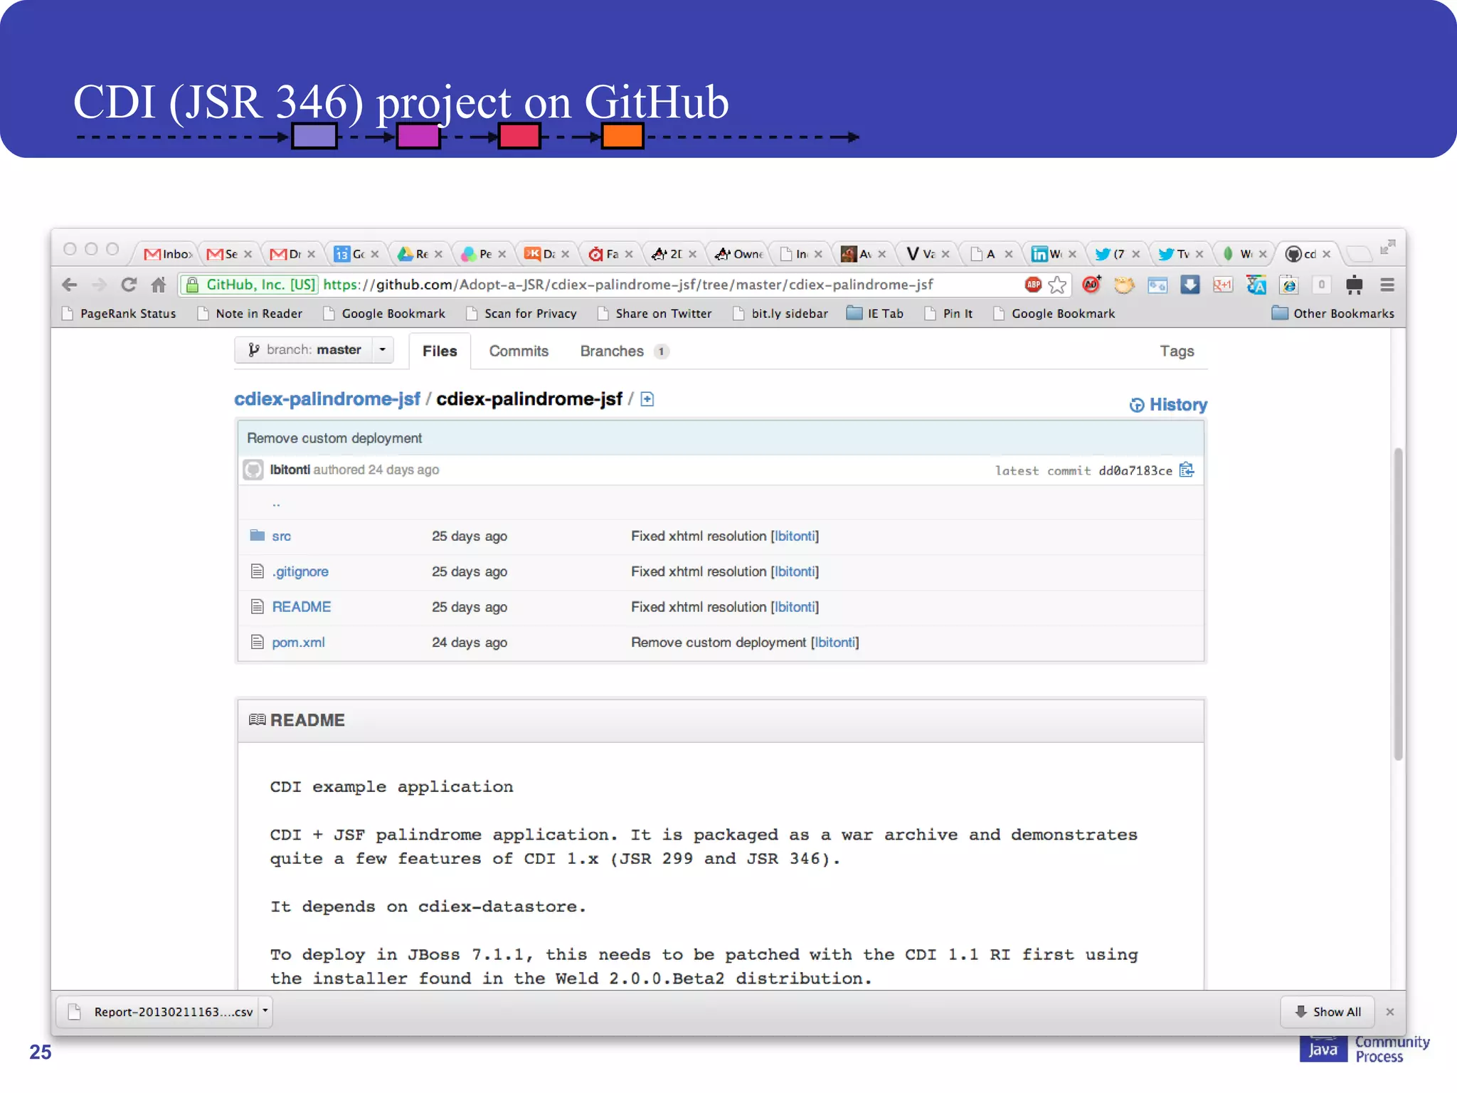Click the address bar URL field
This screenshot has width=1457, height=1093.
tap(626, 285)
